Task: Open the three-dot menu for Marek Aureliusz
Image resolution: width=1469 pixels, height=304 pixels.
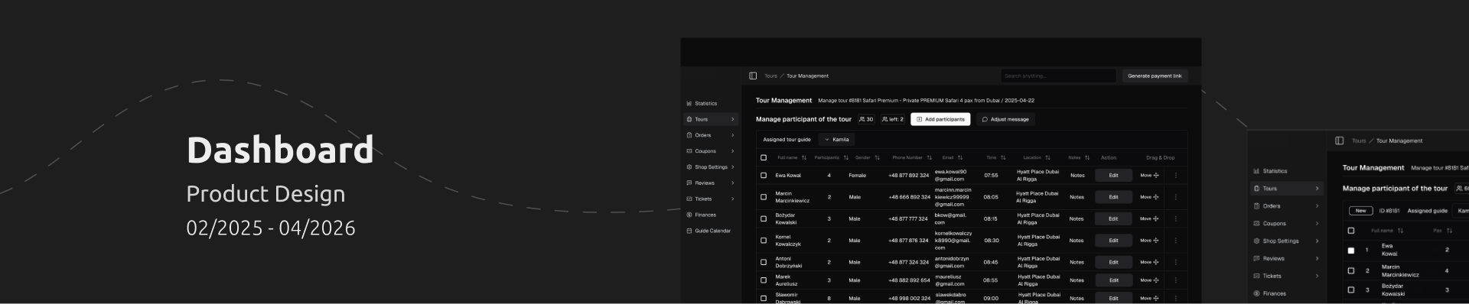Action: click(x=1176, y=280)
